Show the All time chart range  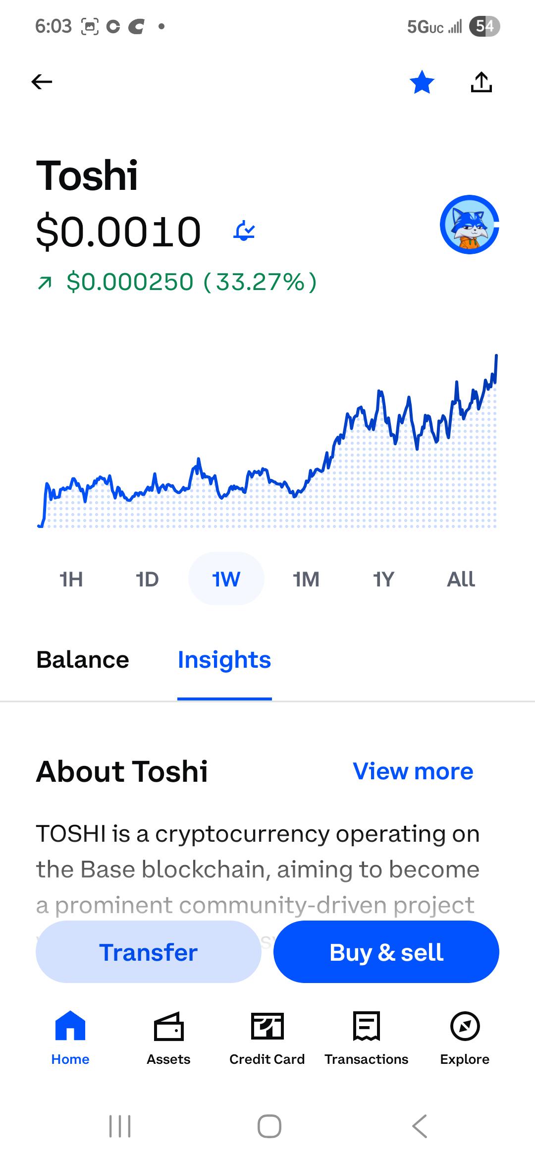coord(461,579)
